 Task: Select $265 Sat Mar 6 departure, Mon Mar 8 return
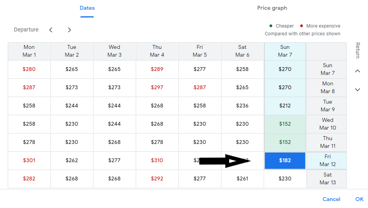pyautogui.click(x=242, y=87)
